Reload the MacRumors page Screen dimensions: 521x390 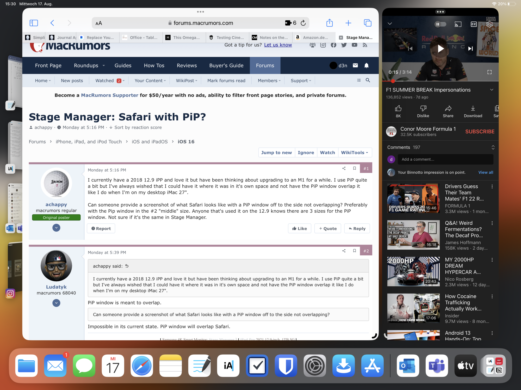click(x=303, y=23)
